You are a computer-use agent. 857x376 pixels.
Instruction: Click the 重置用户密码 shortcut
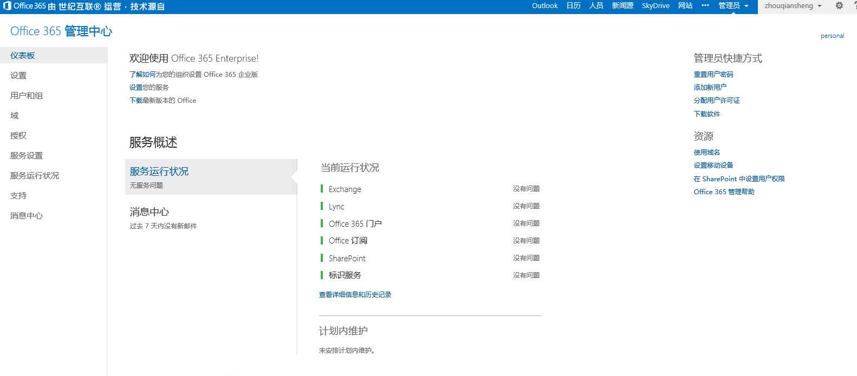coord(713,75)
